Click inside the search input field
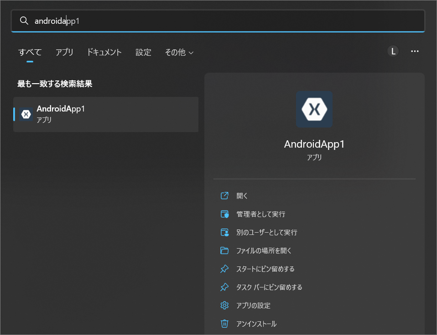 pos(137,20)
